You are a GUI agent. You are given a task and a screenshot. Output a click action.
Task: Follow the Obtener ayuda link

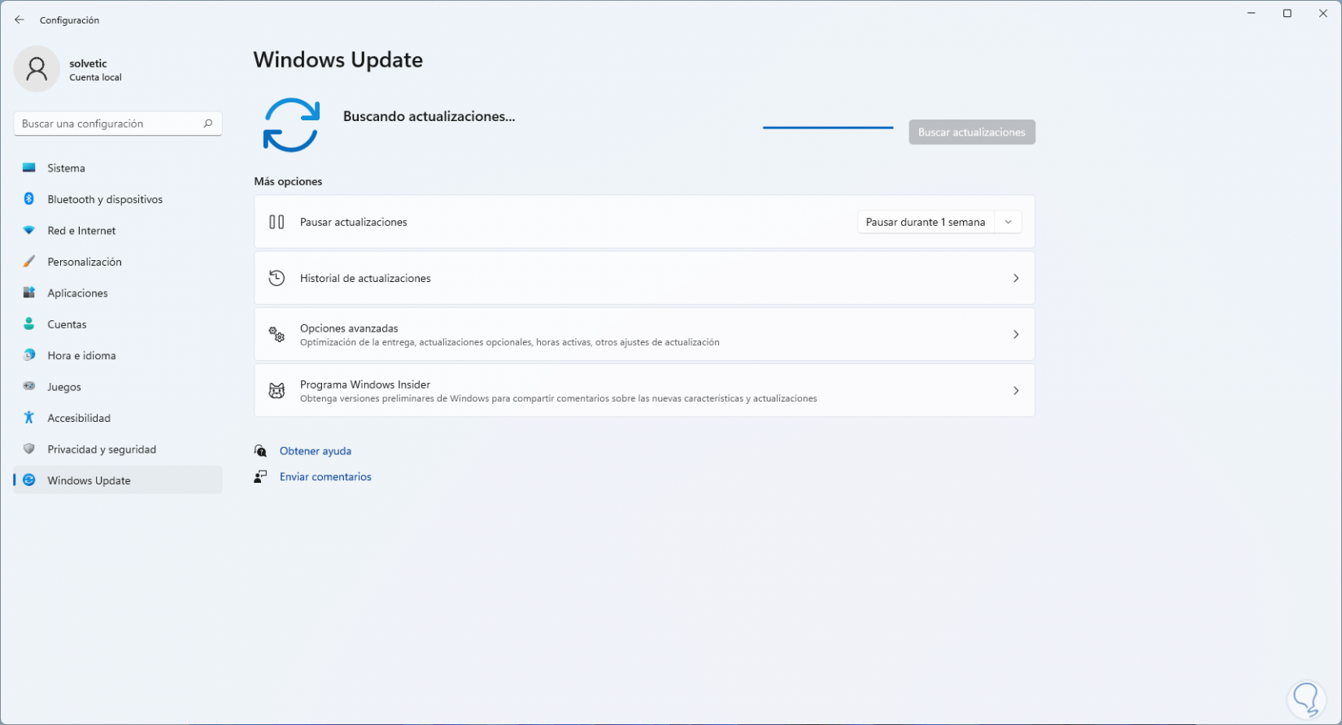pos(316,451)
